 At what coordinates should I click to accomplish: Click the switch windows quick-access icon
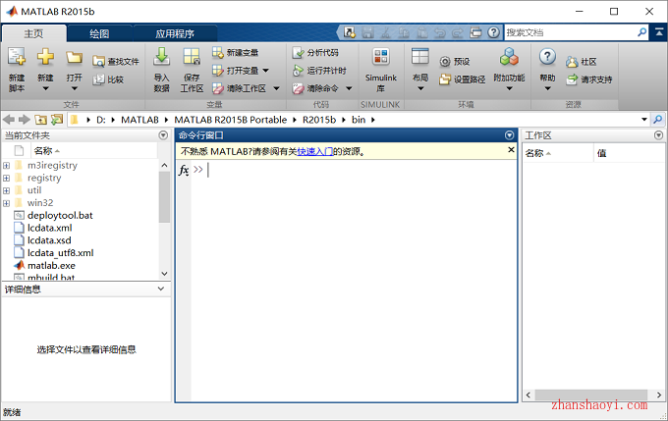click(x=475, y=32)
